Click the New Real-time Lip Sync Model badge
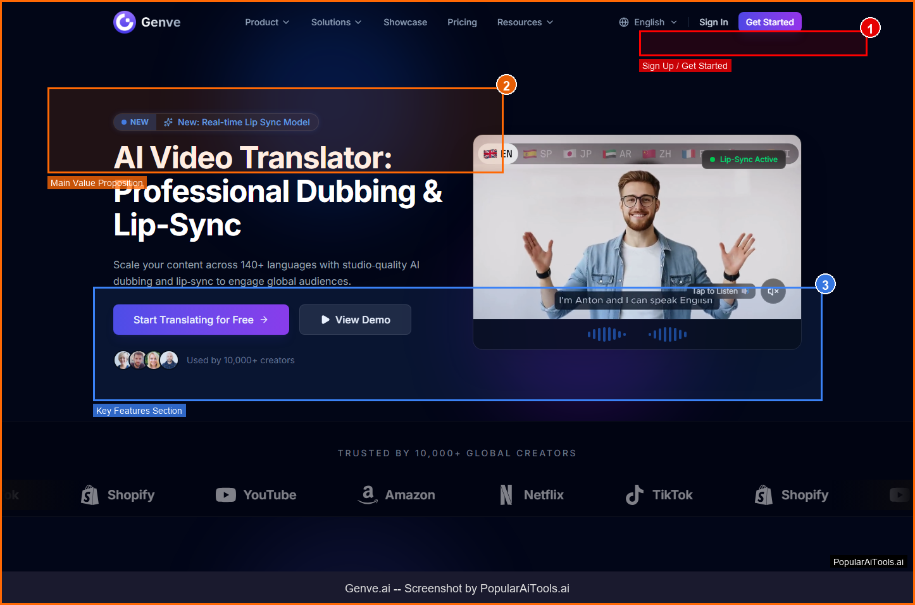The image size is (915, 605). pos(216,122)
